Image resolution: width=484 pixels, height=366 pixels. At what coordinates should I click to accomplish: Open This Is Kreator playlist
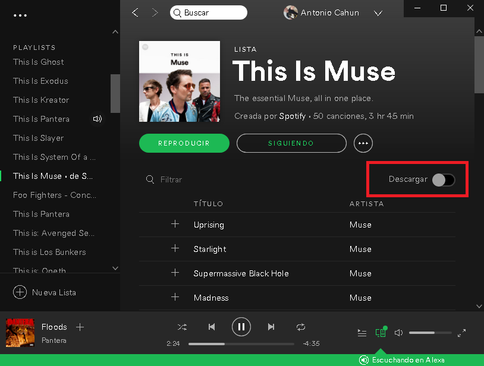coord(41,100)
